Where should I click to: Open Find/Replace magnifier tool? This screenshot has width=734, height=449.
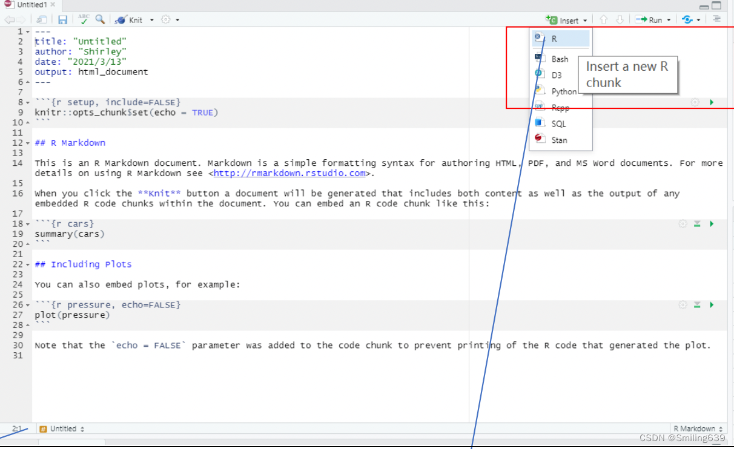coord(100,19)
